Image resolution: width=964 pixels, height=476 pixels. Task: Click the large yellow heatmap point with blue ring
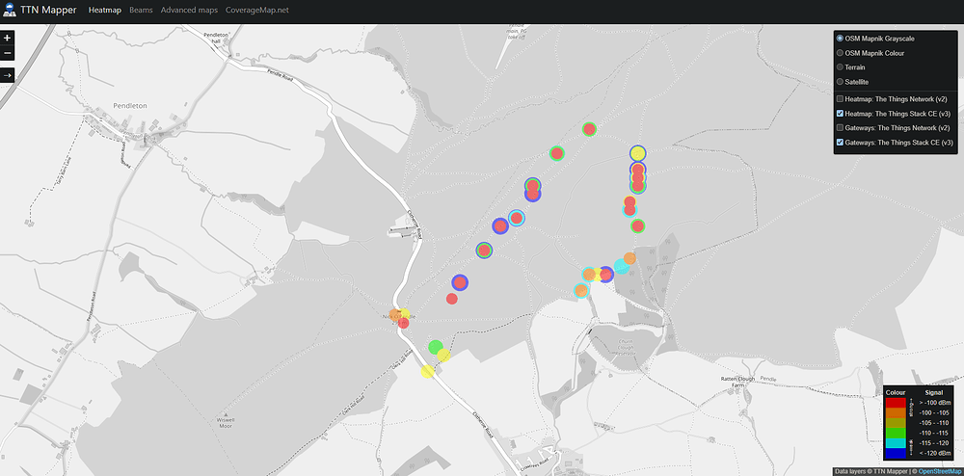637,153
